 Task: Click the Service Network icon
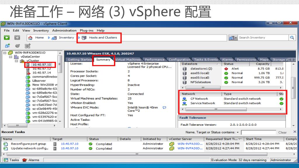[x=185, y=103]
